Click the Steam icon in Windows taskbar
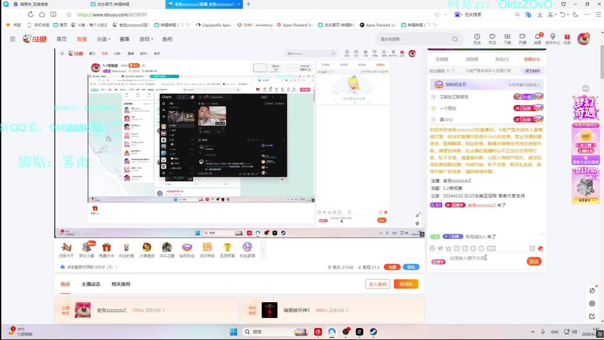This screenshot has height=340, width=604. (373, 332)
